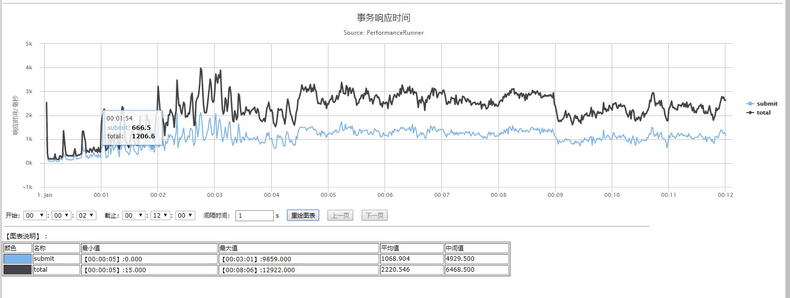Click total median value 6468.500
Screen dimensions: 790x298
pos(477,270)
